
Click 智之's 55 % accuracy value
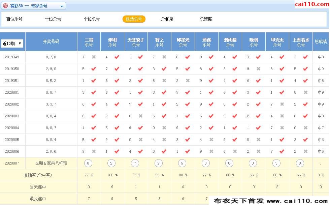(x=160, y=175)
